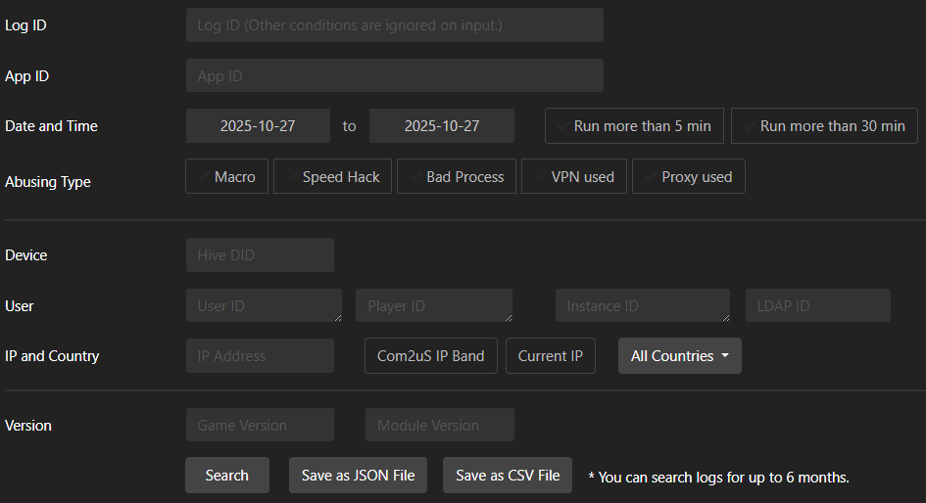Viewport: 926px width, 503px height.
Task: Click the Player ID text area
Action: coord(433,306)
